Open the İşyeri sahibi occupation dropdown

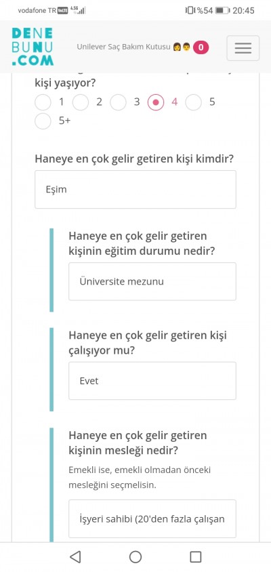(152, 518)
